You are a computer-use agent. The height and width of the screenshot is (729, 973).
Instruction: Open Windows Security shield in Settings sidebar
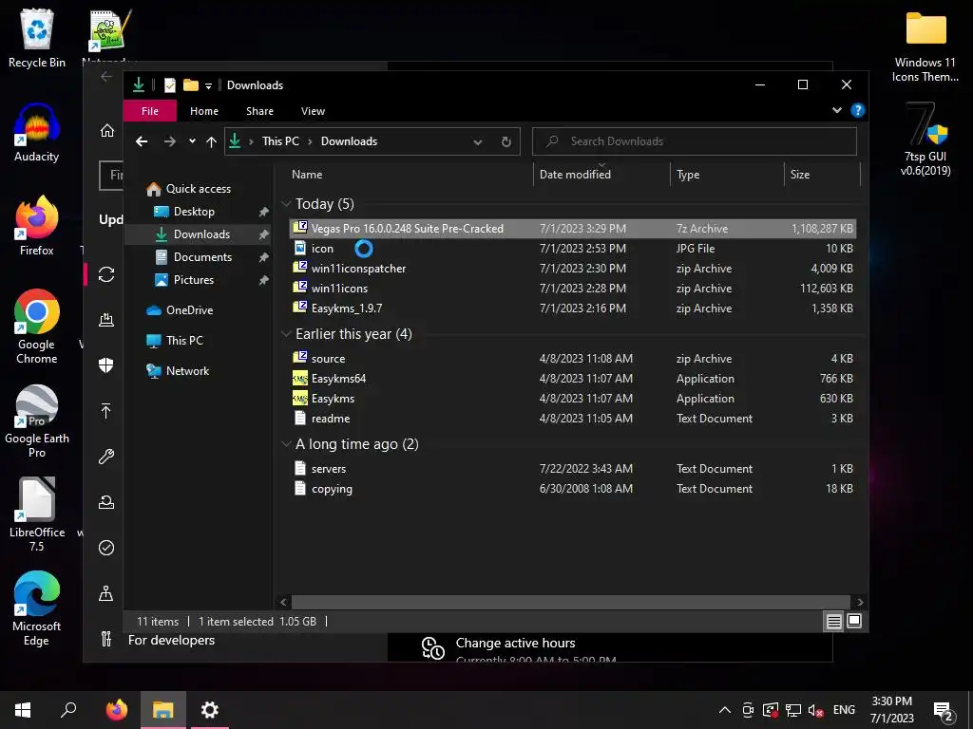(106, 365)
